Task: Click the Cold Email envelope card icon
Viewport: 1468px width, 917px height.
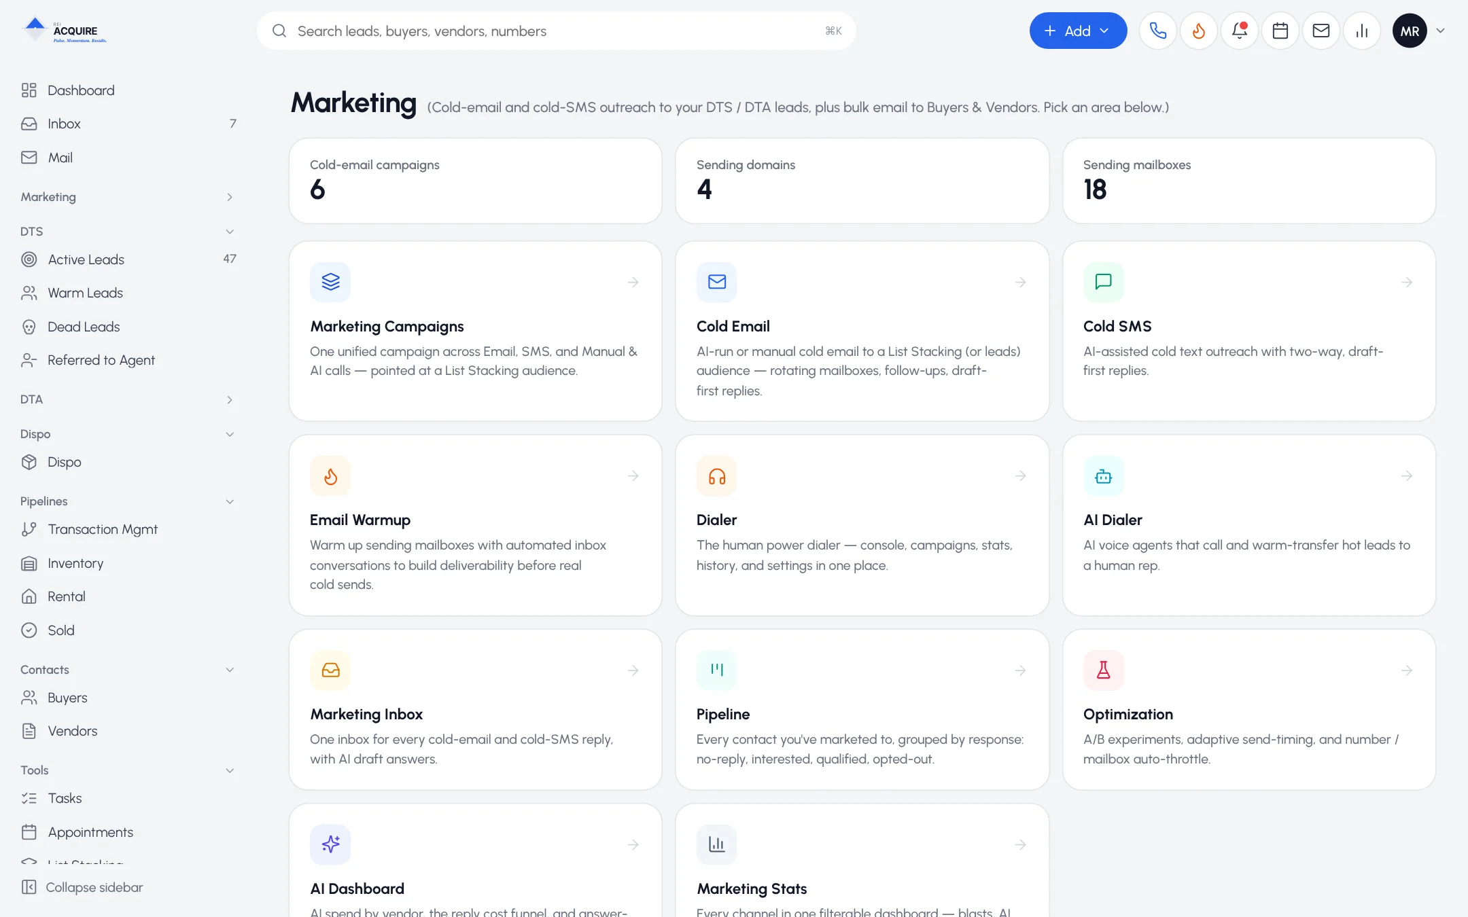Action: coord(716,282)
